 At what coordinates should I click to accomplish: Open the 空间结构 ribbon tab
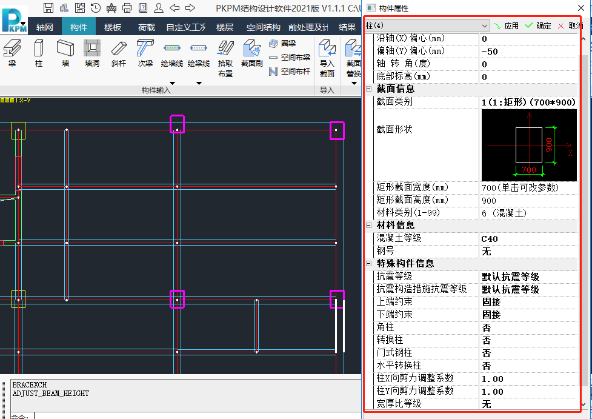(263, 27)
